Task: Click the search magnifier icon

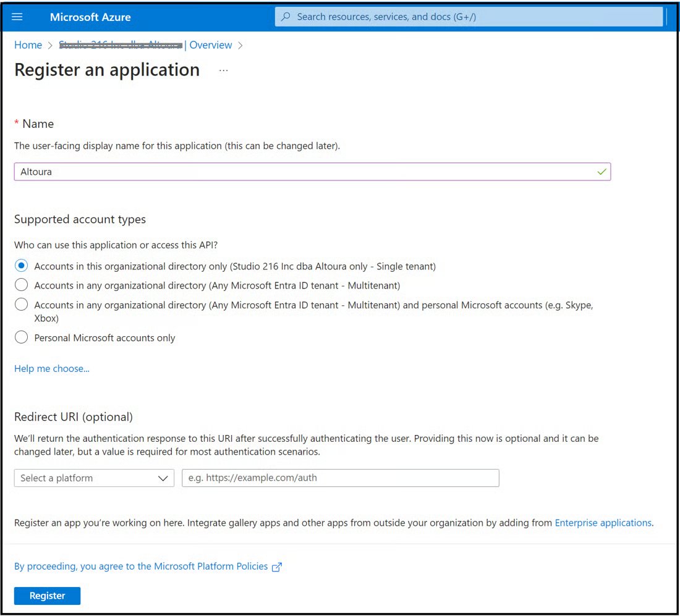Action: 286,17
